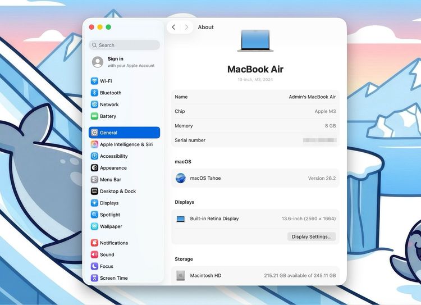Click the Built-in Retina Display laptop icon
Viewport: 421px width, 305px height.
pyautogui.click(x=180, y=219)
